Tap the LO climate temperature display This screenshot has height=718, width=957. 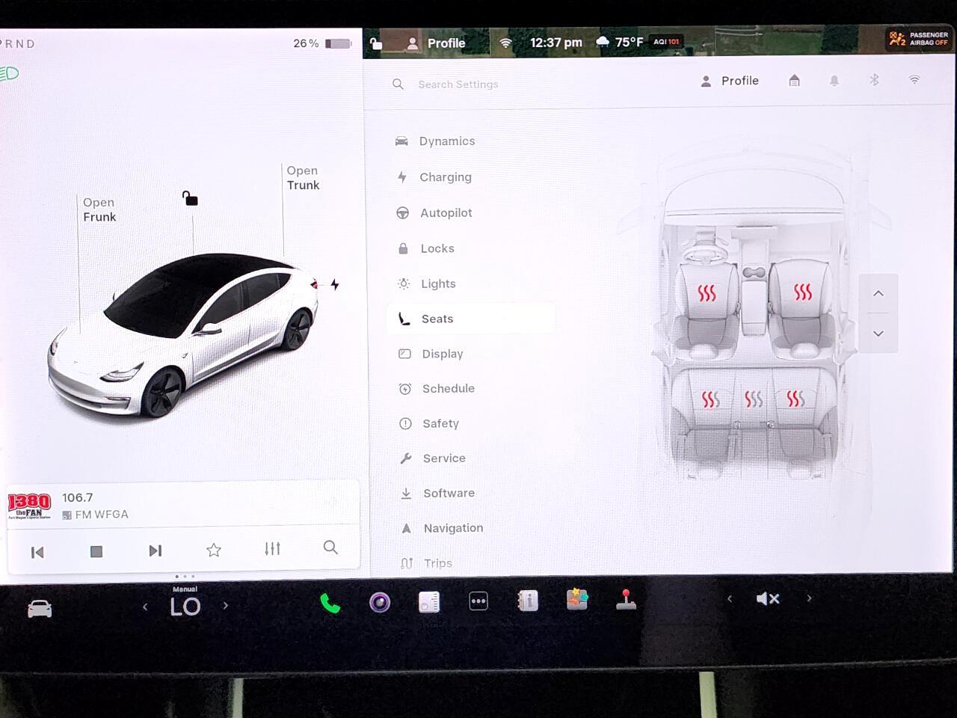tap(185, 606)
